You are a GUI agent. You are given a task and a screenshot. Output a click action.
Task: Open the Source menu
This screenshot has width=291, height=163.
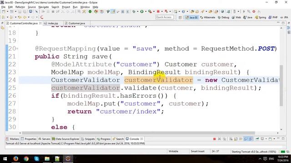(x=32, y=7)
